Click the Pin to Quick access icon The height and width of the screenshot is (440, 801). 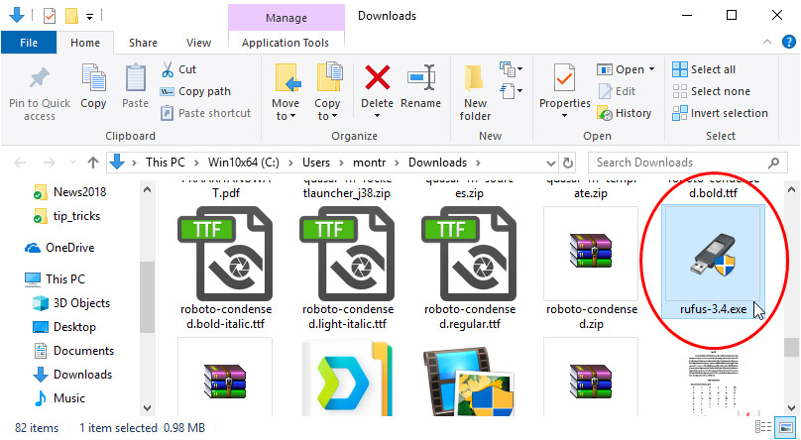pyautogui.click(x=40, y=77)
